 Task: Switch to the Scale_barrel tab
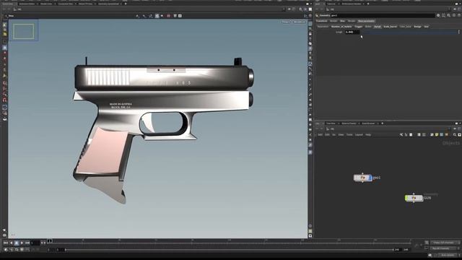pyautogui.click(x=390, y=27)
